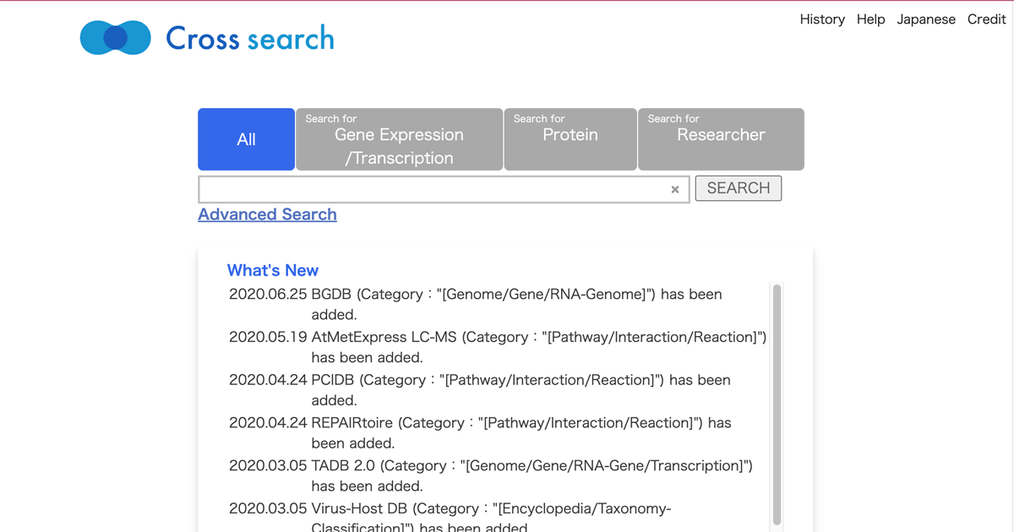Switch to Gene Expression/Transcription search tab
Viewport: 1014px width, 532px height.
[x=399, y=139]
